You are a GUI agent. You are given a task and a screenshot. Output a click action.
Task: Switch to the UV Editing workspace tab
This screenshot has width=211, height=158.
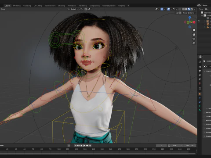click(x=38, y=6)
